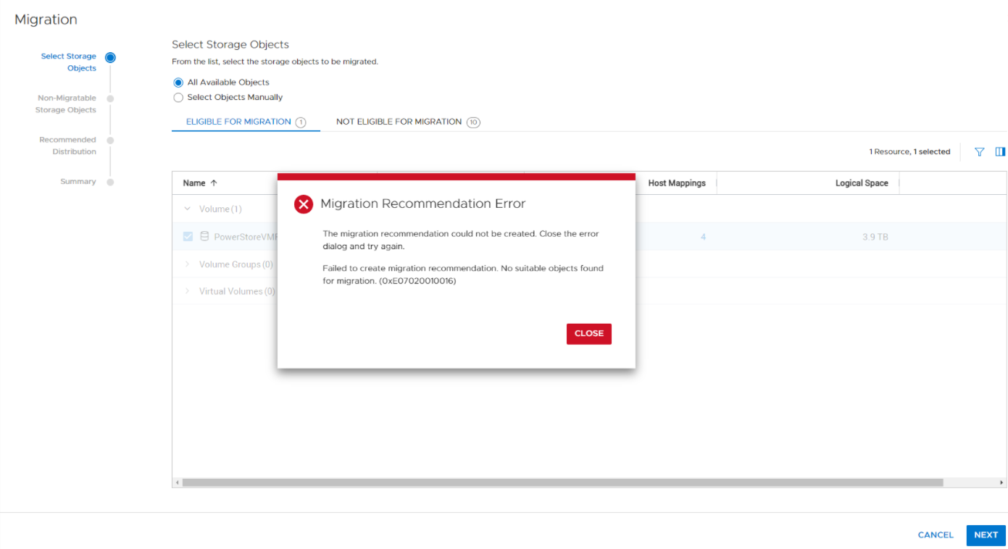1008x549 pixels.
Task: Collapse the Volume (1) group
Action: (188, 209)
